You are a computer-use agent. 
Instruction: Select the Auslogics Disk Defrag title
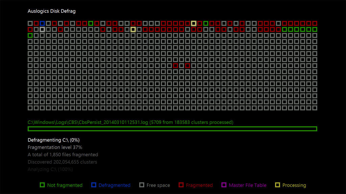coord(51,11)
